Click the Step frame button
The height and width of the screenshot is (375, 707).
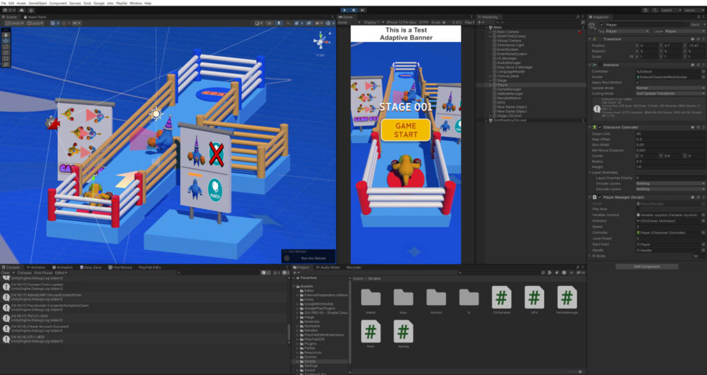362,10
